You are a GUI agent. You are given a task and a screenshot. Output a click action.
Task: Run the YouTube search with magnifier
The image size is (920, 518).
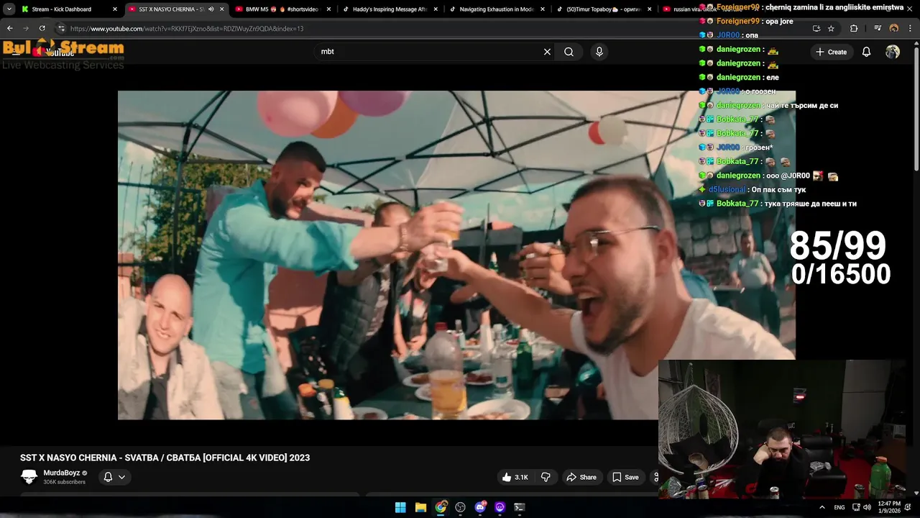click(x=569, y=52)
